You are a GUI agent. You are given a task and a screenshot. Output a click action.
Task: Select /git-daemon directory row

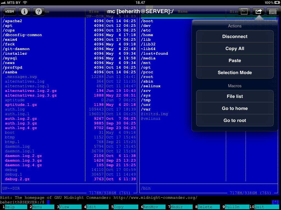pos(69,49)
